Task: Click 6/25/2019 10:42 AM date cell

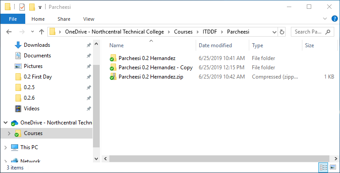Action: (222, 77)
